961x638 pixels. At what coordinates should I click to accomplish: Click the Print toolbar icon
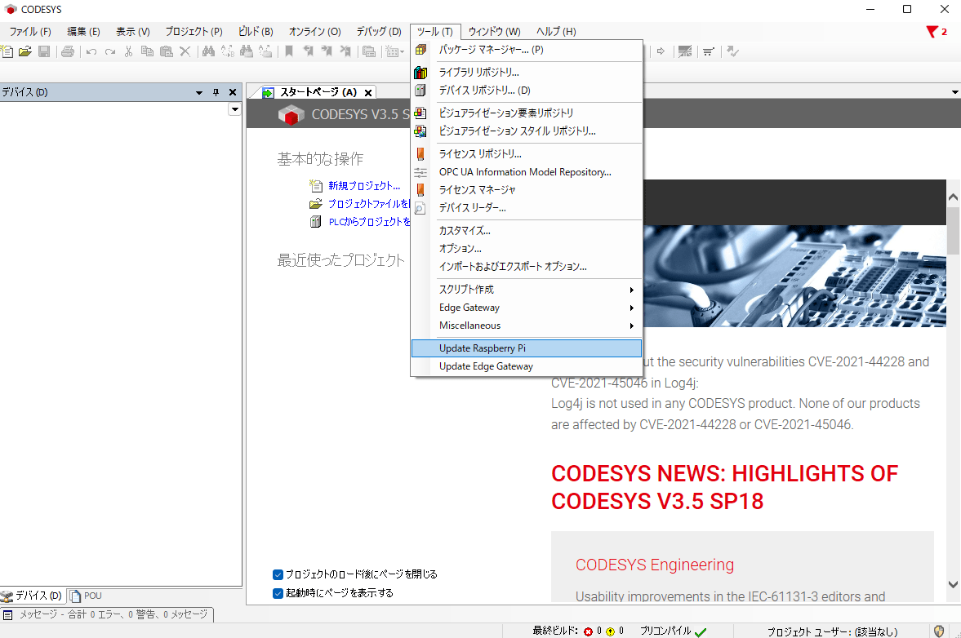point(68,51)
